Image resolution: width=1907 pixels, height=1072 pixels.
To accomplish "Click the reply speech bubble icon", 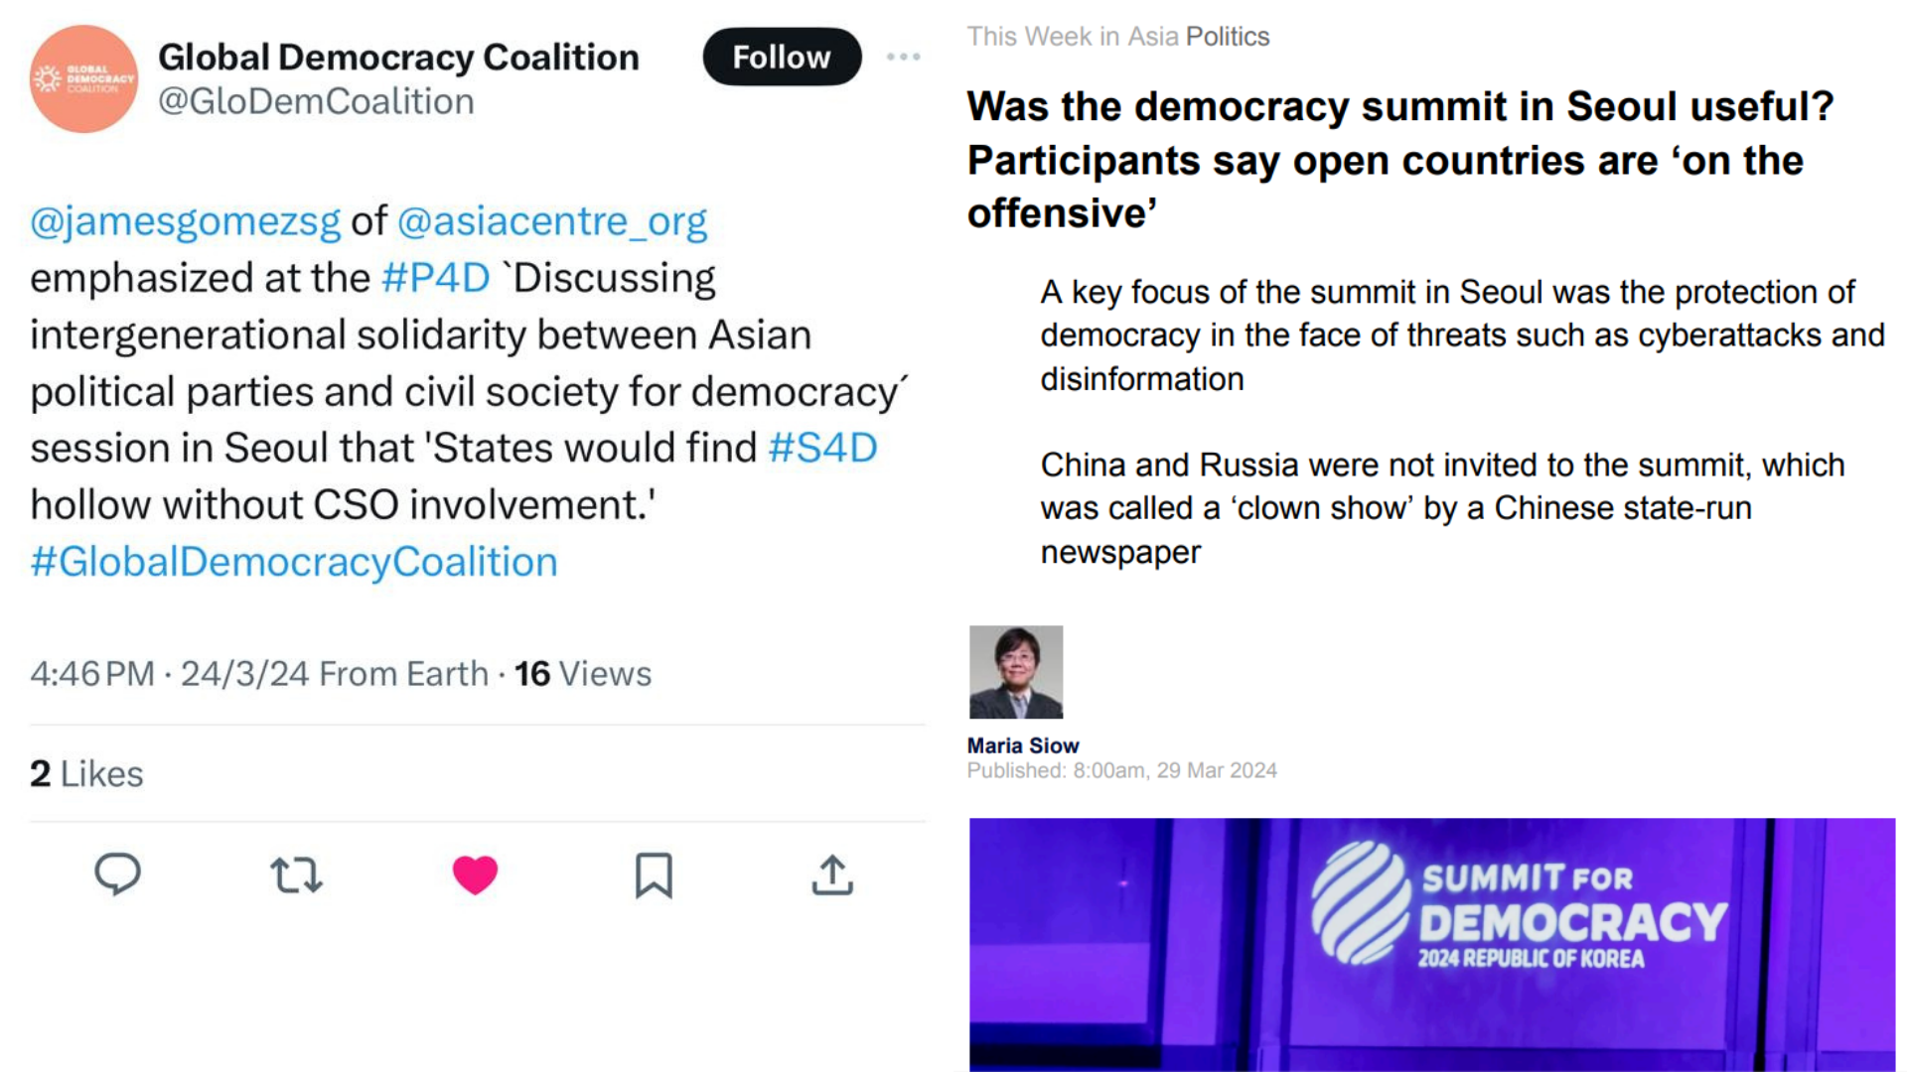I will tap(117, 874).
